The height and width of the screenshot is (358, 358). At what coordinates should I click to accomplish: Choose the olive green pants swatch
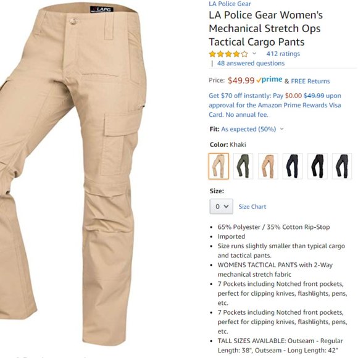pos(243,166)
